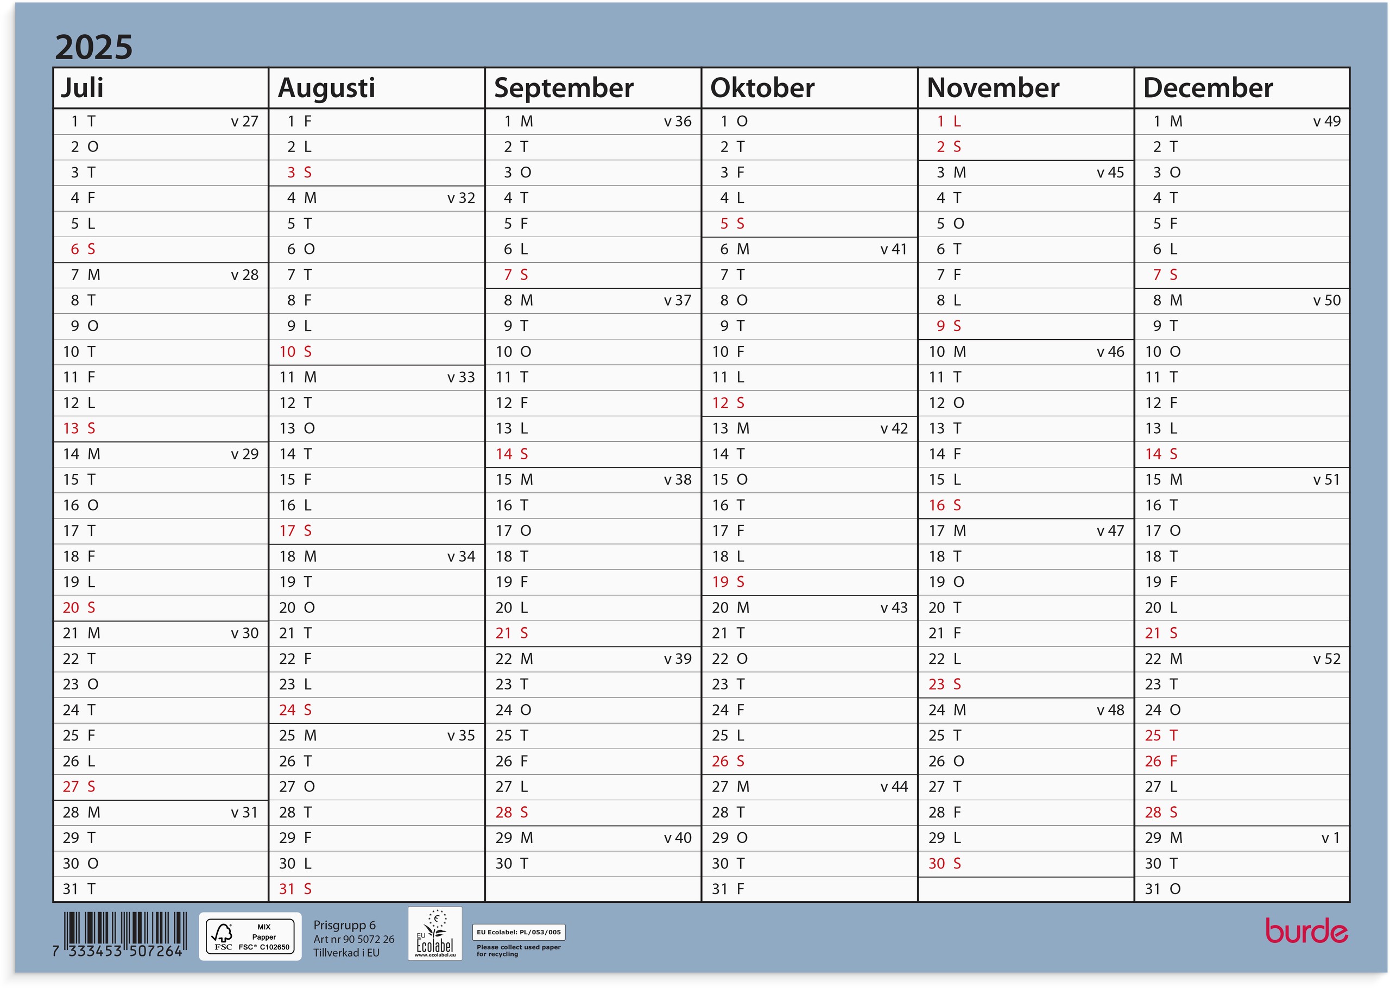Click week label v 41 in Oktober

pos(893,249)
